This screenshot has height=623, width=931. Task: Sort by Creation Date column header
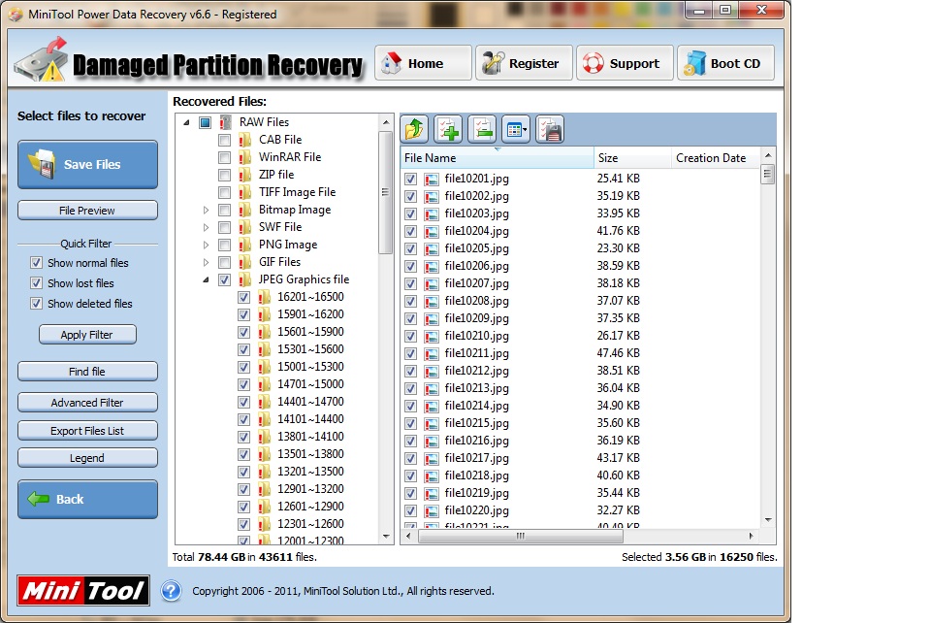(x=716, y=158)
